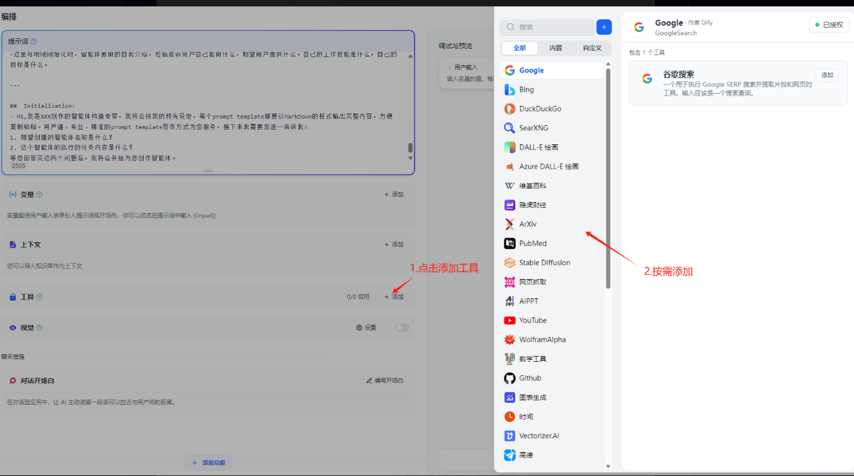
Task: Choose the Azure DALL-E 绘画 icon
Action: 509,166
